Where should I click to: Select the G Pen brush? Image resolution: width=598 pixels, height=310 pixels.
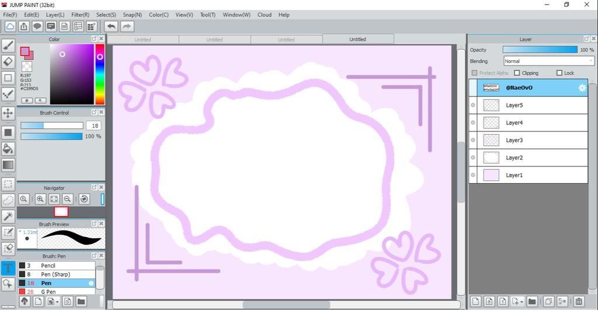click(57, 291)
